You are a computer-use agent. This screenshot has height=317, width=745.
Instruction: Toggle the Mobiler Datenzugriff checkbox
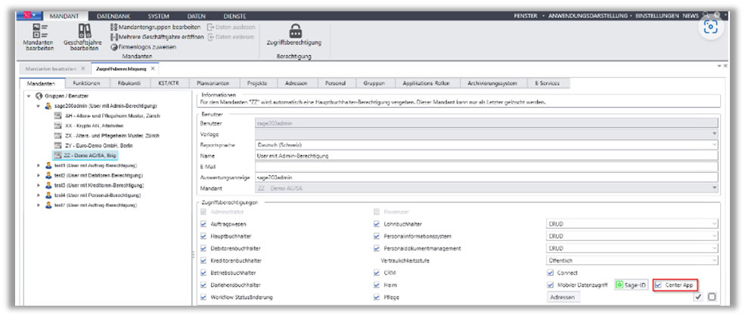550,285
